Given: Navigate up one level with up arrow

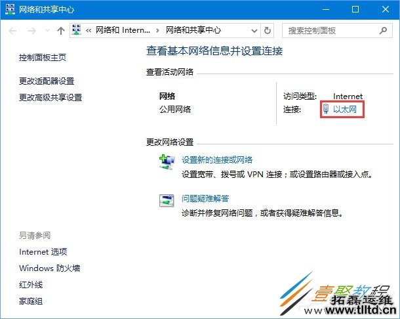Looking at the screenshot, I should 61,31.
